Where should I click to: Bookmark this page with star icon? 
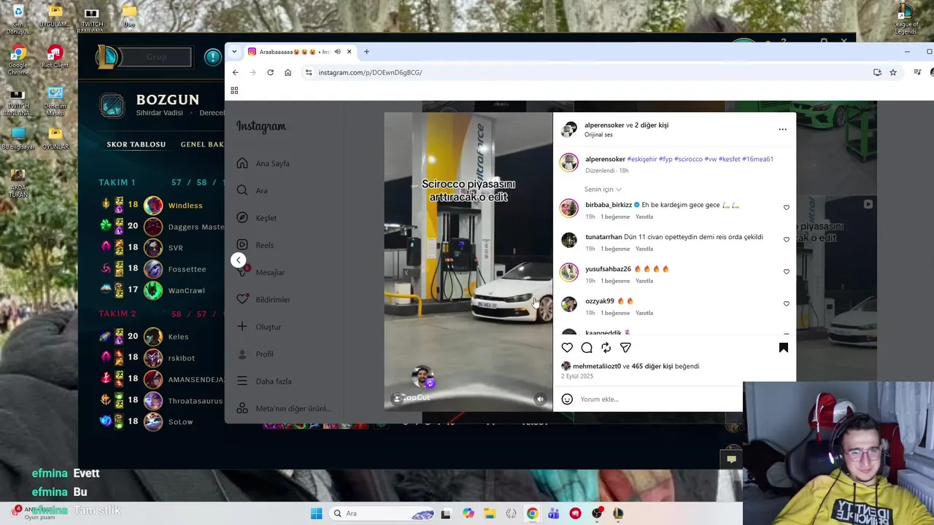point(893,72)
